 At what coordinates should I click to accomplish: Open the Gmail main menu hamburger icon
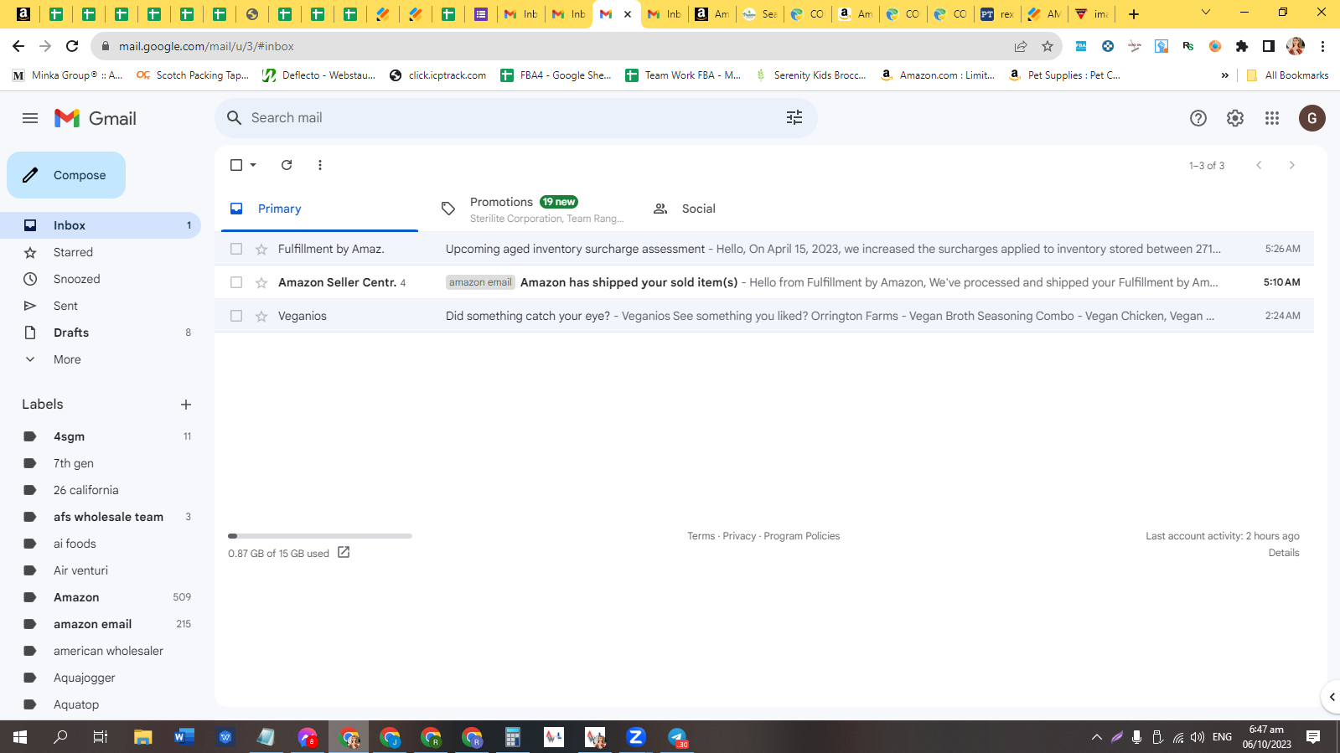coord(30,118)
